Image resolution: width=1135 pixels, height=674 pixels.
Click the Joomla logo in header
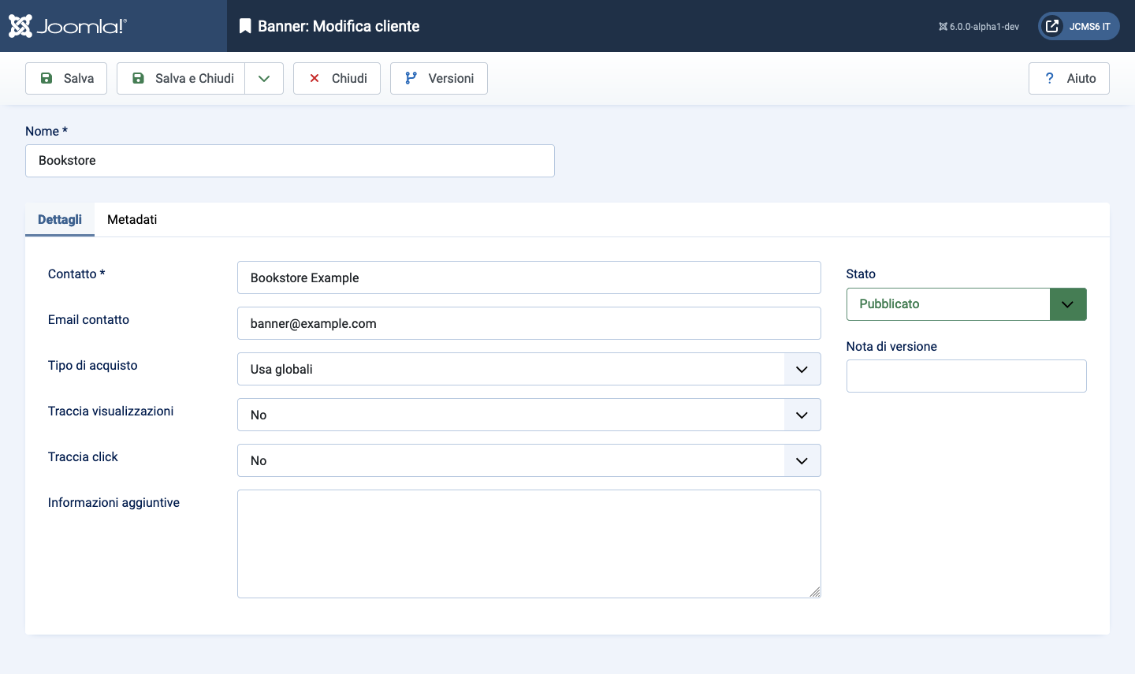click(x=68, y=26)
